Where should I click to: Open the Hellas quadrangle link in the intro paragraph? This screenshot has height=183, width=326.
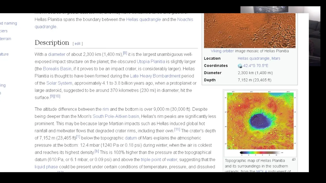[x=143, y=19]
